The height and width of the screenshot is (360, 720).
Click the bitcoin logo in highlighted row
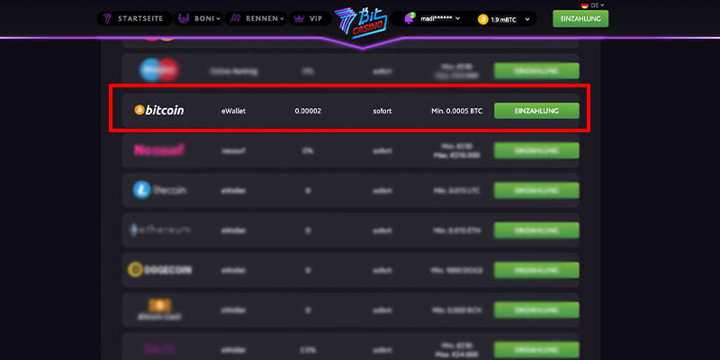pyautogui.click(x=159, y=110)
